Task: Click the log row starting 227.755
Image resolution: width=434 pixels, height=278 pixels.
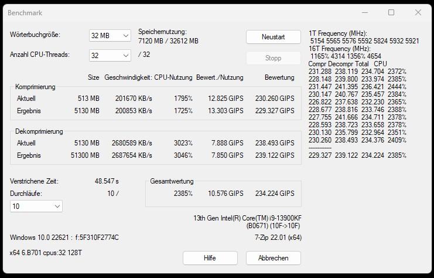Action: click(357, 117)
